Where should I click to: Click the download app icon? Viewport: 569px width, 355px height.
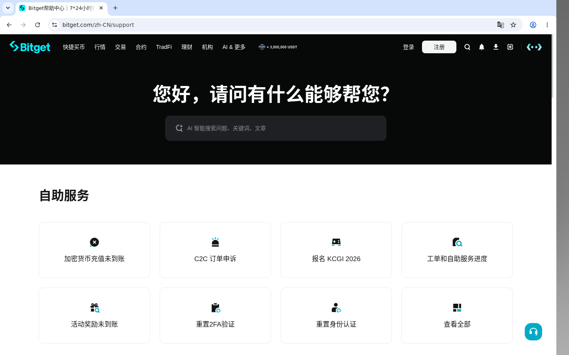[x=496, y=47]
